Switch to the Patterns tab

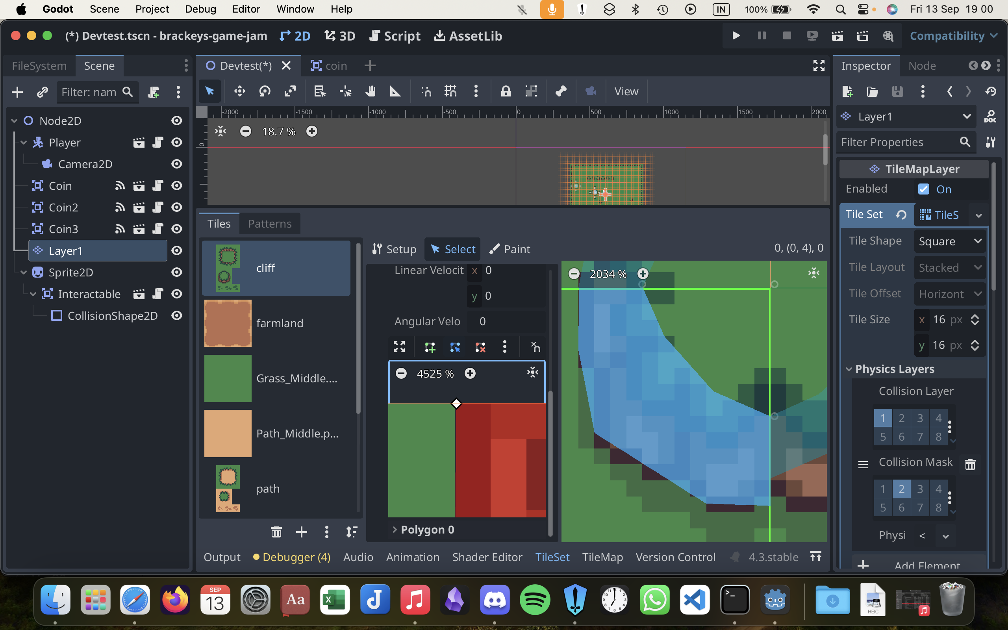pyautogui.click(x=270, y=224)
